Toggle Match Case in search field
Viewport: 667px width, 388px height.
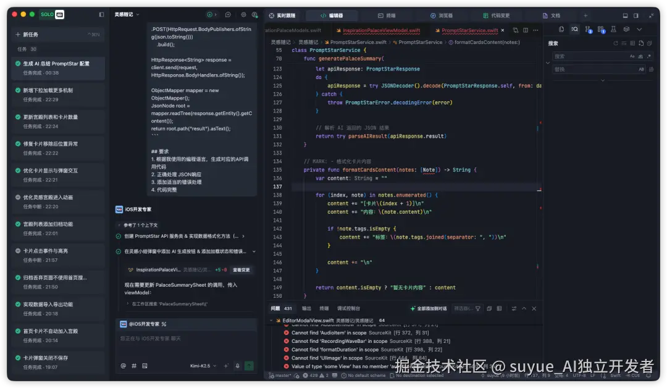[632, 56]
